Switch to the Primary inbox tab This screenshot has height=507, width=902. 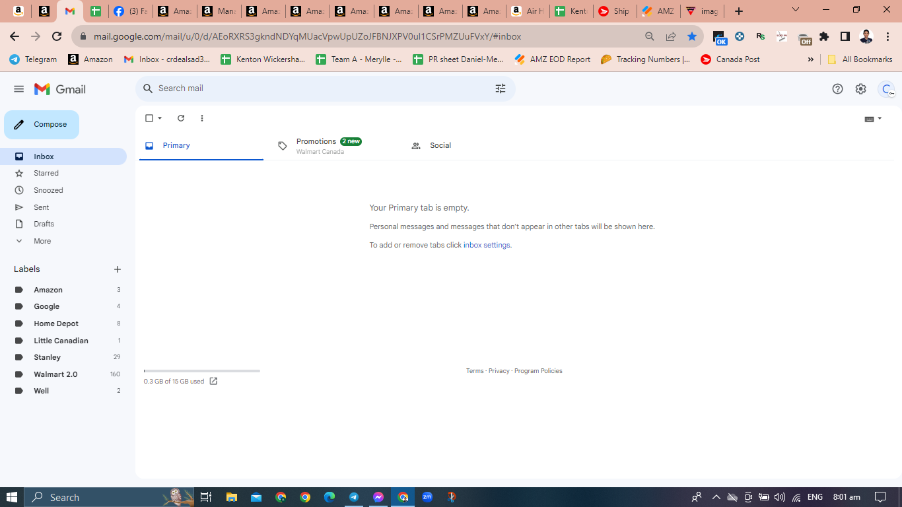click(x=201, y=145)
